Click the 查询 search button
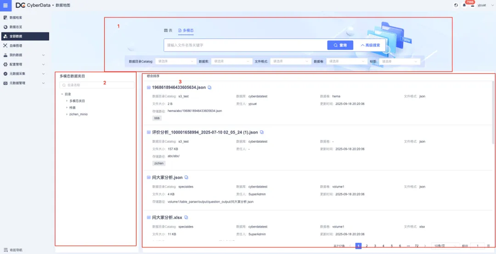 click(340, 45)
